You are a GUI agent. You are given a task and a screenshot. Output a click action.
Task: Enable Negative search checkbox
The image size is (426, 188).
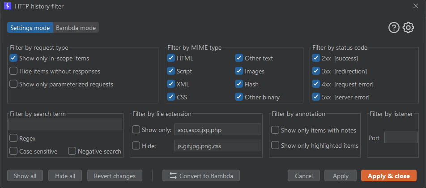tap(72, 151)
